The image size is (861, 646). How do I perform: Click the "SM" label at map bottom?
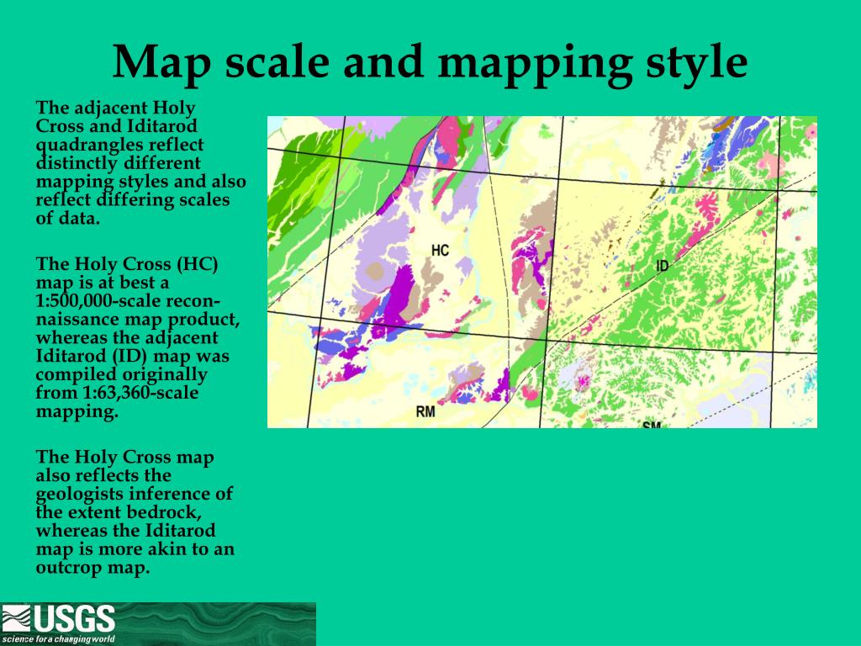coord(652,425)
